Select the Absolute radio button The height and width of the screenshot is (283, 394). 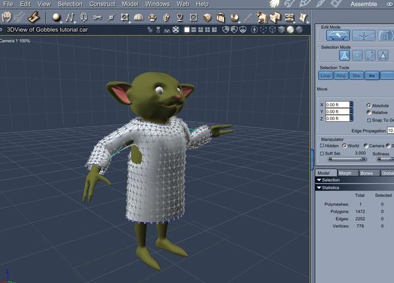click(x=368, y=105)
